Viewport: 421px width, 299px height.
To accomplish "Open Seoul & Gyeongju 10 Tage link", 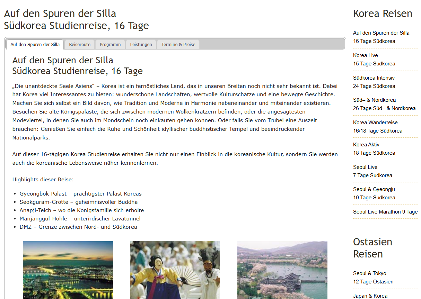I will click(374, 193).
